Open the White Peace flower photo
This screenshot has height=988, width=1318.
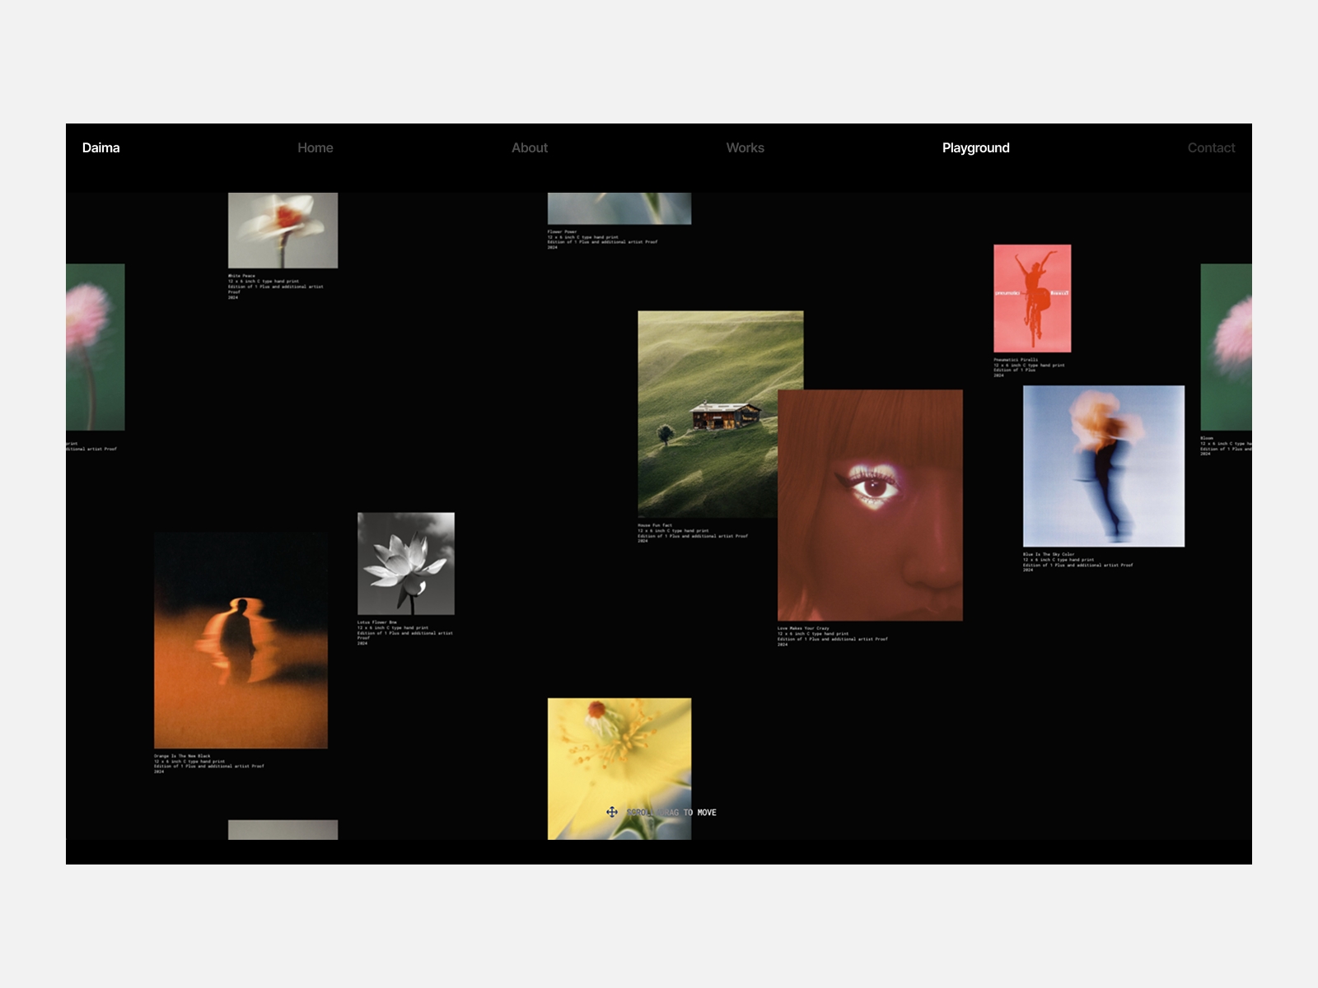[x=284, y=231]
